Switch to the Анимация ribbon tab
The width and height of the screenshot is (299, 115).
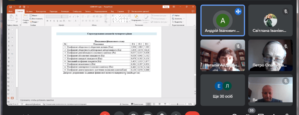point(65,11)
